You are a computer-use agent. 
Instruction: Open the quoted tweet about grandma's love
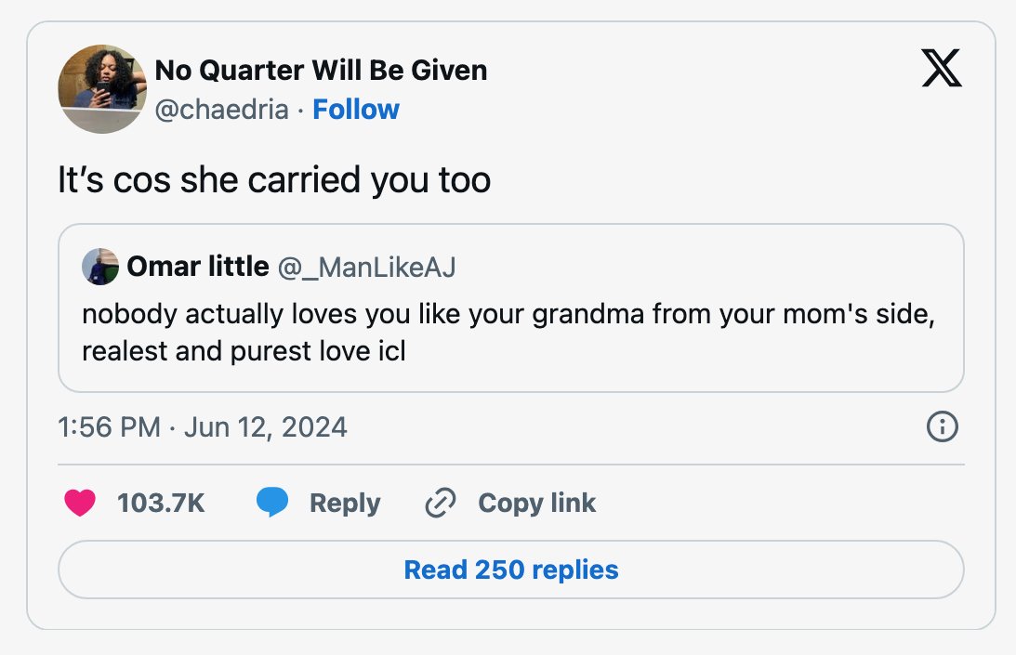click(511, 308)
